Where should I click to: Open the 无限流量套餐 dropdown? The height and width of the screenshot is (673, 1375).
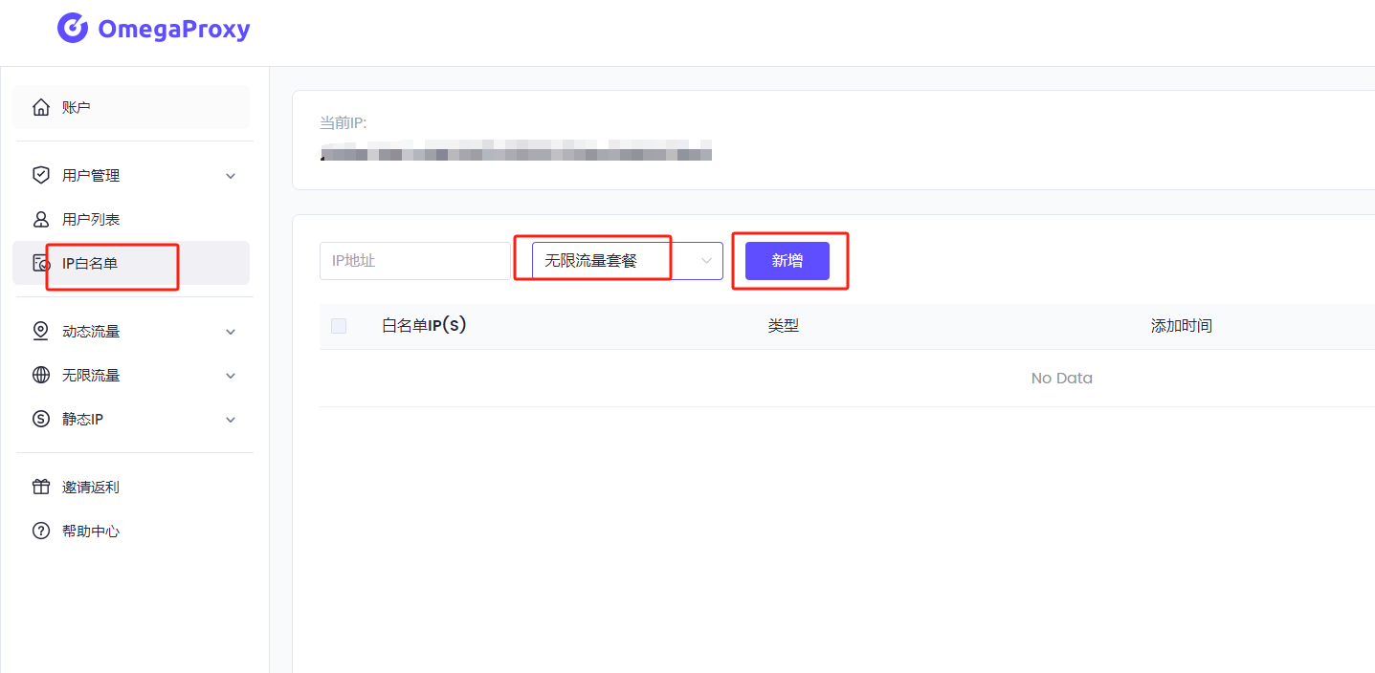tap(627, 260)
